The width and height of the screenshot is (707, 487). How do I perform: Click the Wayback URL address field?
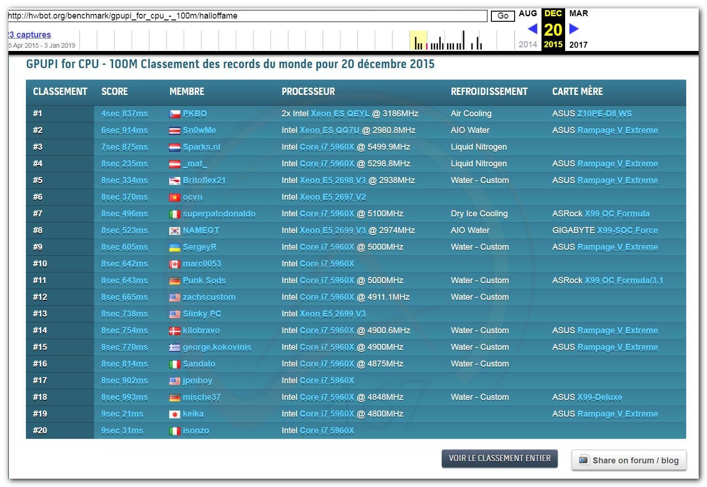click(x=248, y=16)
